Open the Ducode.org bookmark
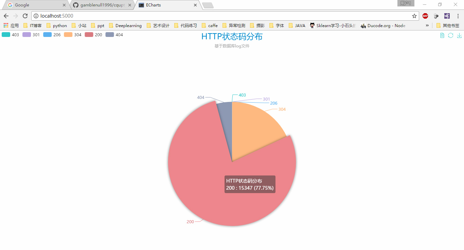Screen dimensions: 464x250 click(x=383, y=25)
